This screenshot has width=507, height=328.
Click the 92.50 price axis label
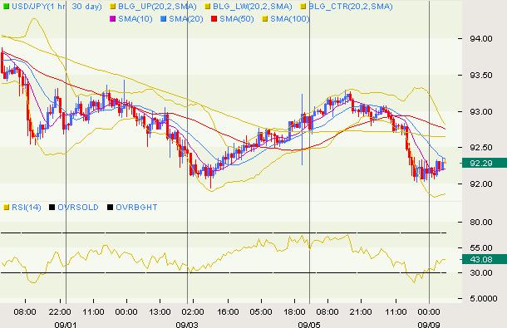click(x=481, y=148)
